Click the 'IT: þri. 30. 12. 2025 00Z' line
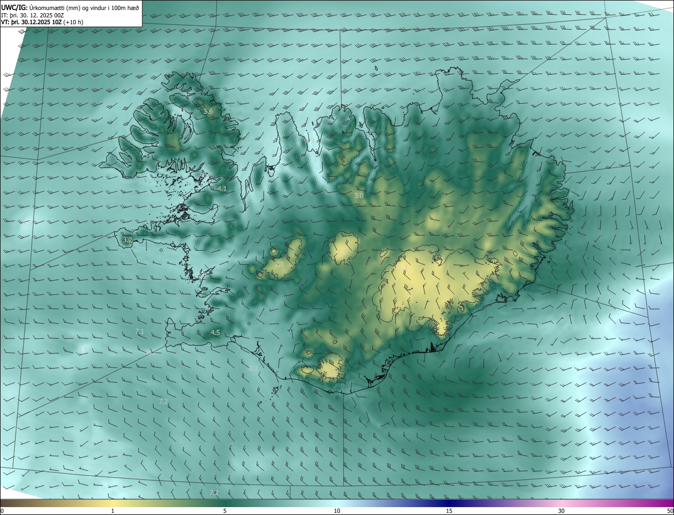The width and height of the screenshot is (674, 515). 32,15
